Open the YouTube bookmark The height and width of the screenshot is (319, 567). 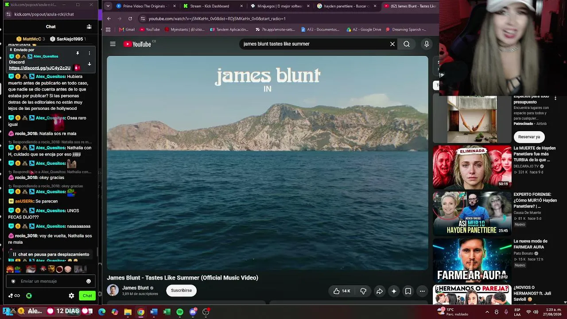[150, 30]
